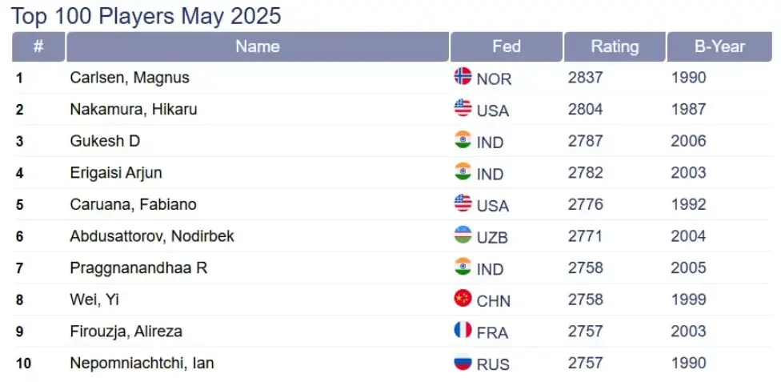Click the Uzbekistan flag icon beside UZB

coord(463,235)
